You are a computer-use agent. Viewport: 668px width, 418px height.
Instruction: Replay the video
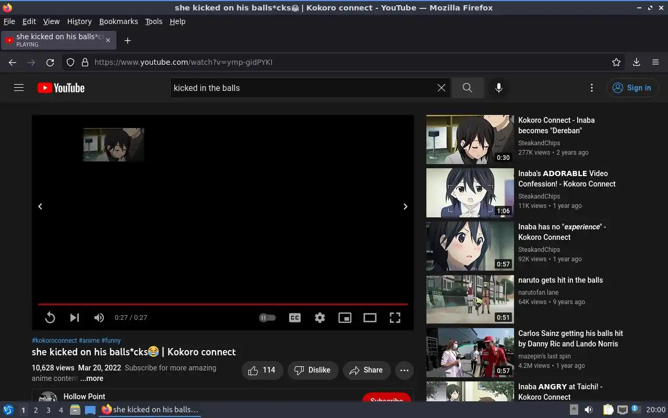[x=50, y=317]
